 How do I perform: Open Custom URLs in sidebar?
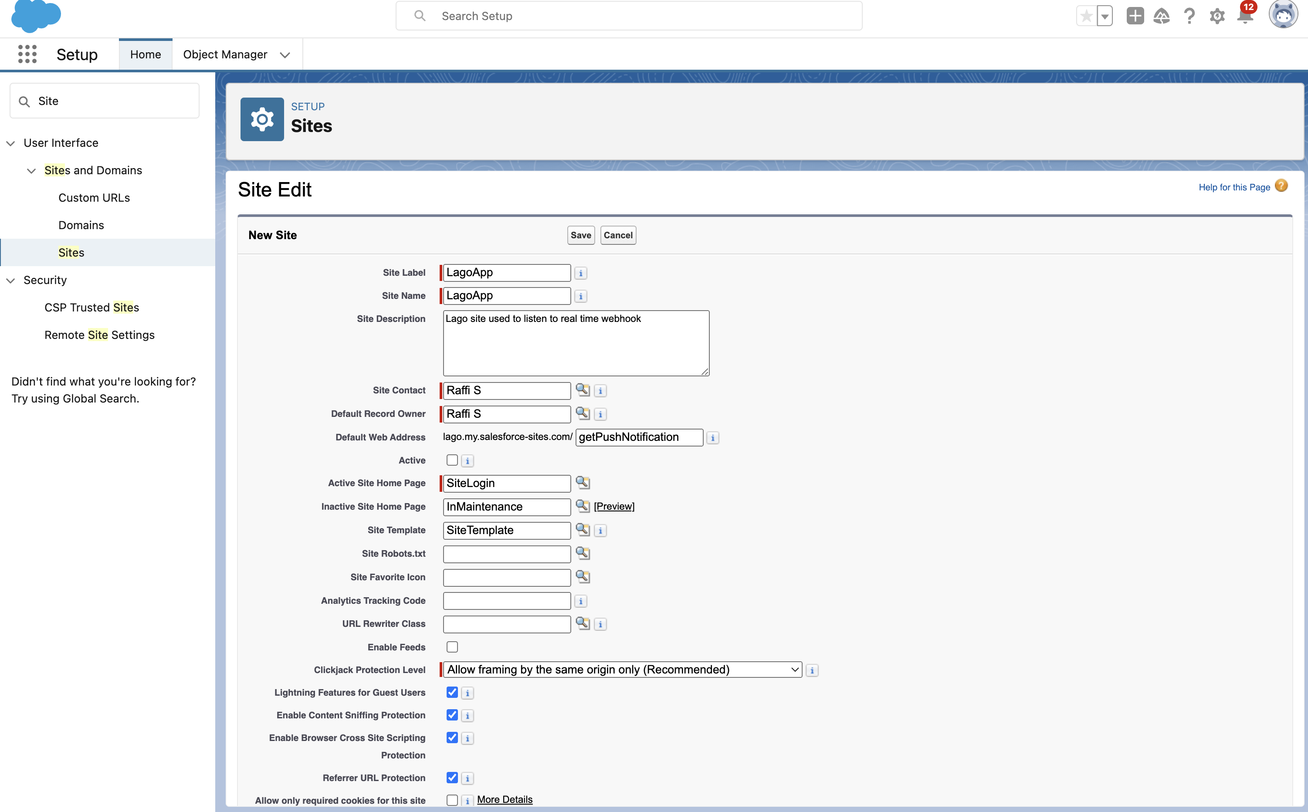(x=94, y=198)
